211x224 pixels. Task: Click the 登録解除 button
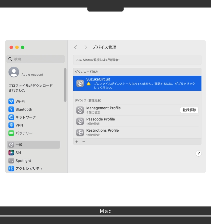[189, 110]
